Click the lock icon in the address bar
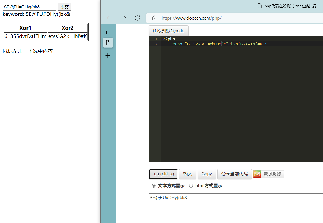Screen dimensions: 323x223 154,18
